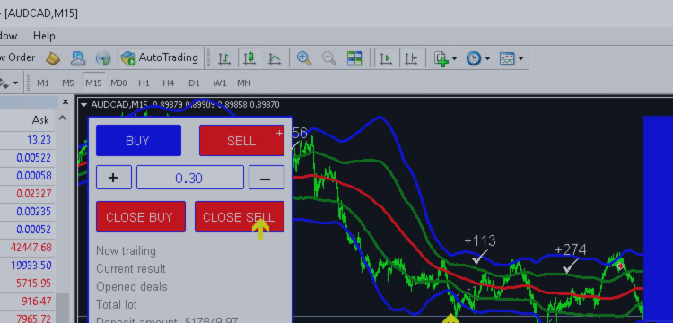Screen dimensions: 673x323
Task: Click the Current result label
Action: pyautogui.click(x=131, y=269)
